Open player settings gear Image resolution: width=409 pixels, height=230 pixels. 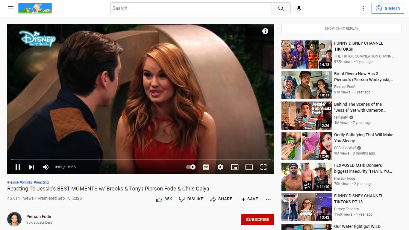pos(220,167)
